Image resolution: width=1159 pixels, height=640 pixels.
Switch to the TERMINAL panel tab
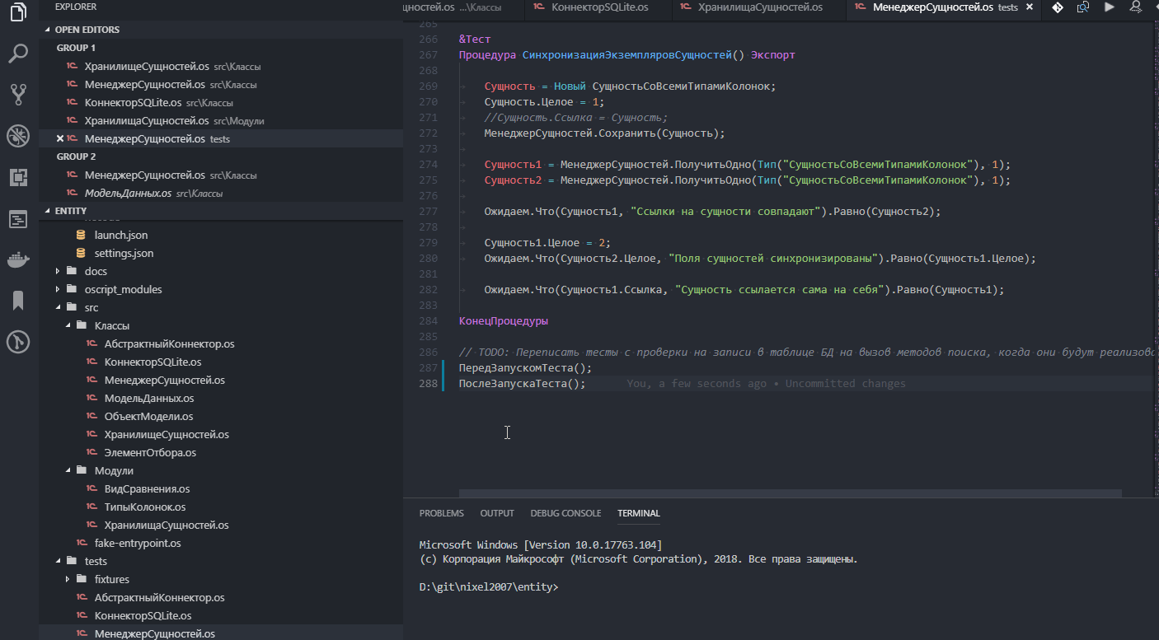pyautogui.click(x=638, y=512)
